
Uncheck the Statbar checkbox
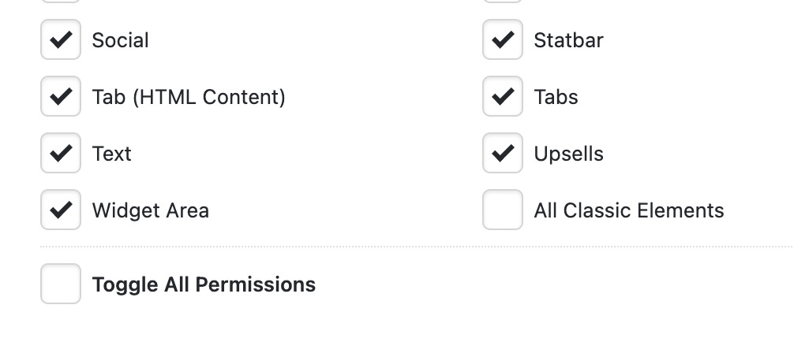click(x=503, y=40)
